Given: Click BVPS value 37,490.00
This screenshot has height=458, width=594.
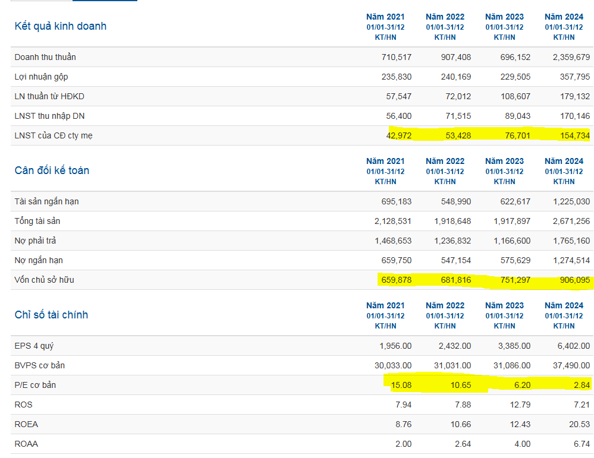Looking at the screenshot, I should 571,366.
